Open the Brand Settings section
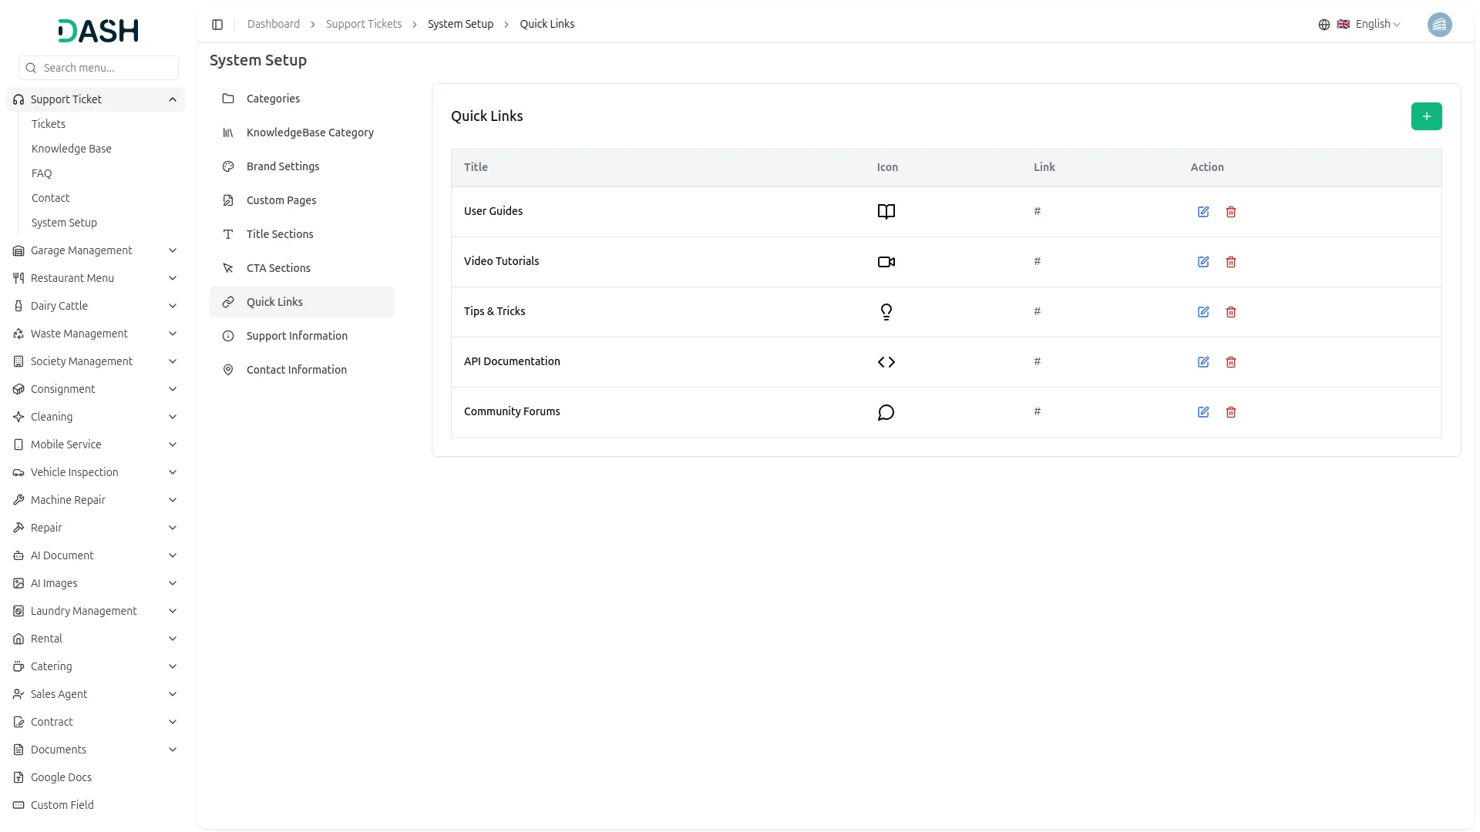Screen dimensions: 1480x832 pyautogui.click(x=282, y=166)
